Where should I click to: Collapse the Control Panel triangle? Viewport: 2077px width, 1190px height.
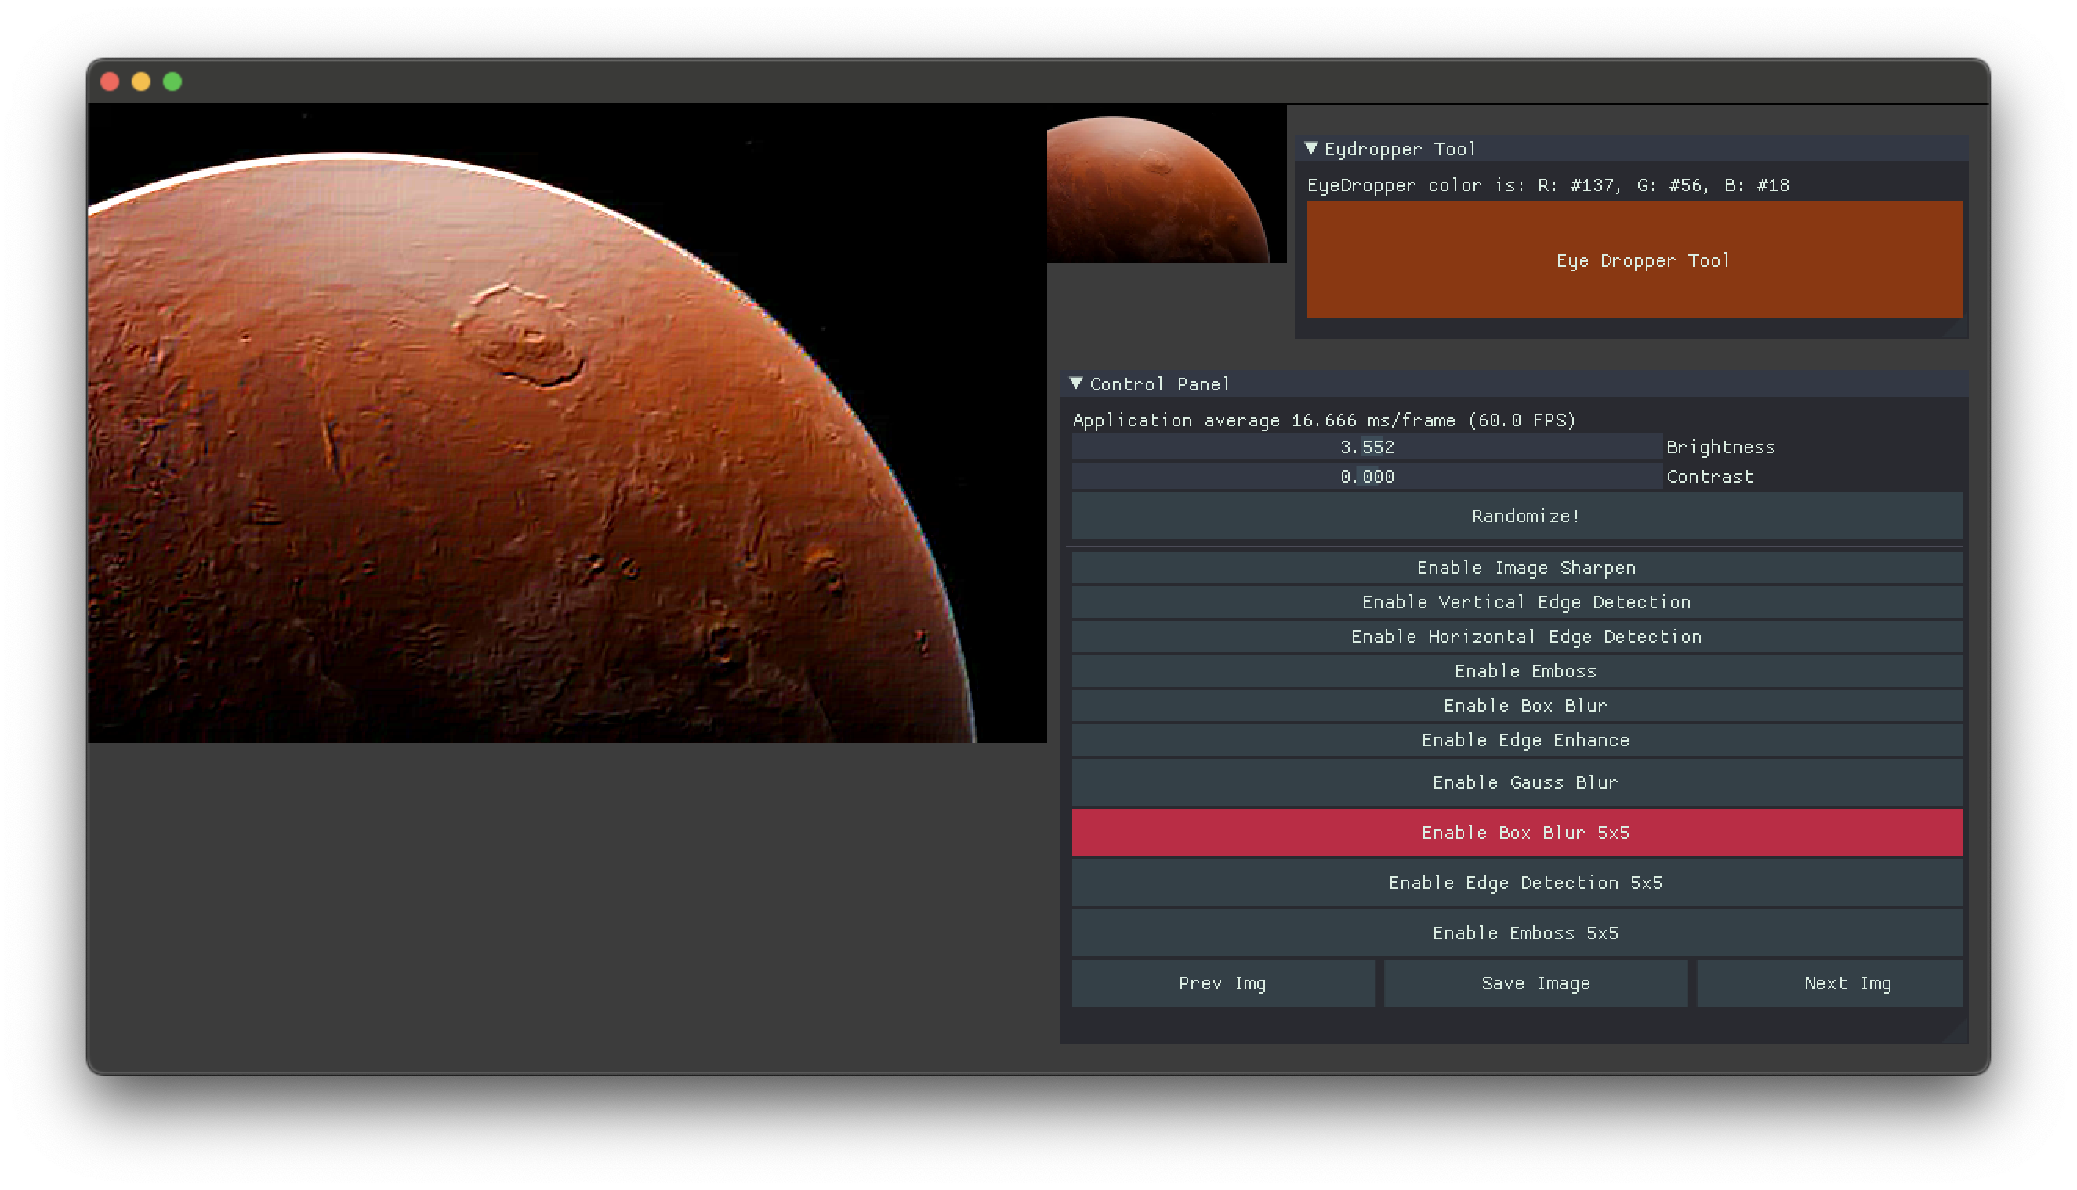[1076, 383]
